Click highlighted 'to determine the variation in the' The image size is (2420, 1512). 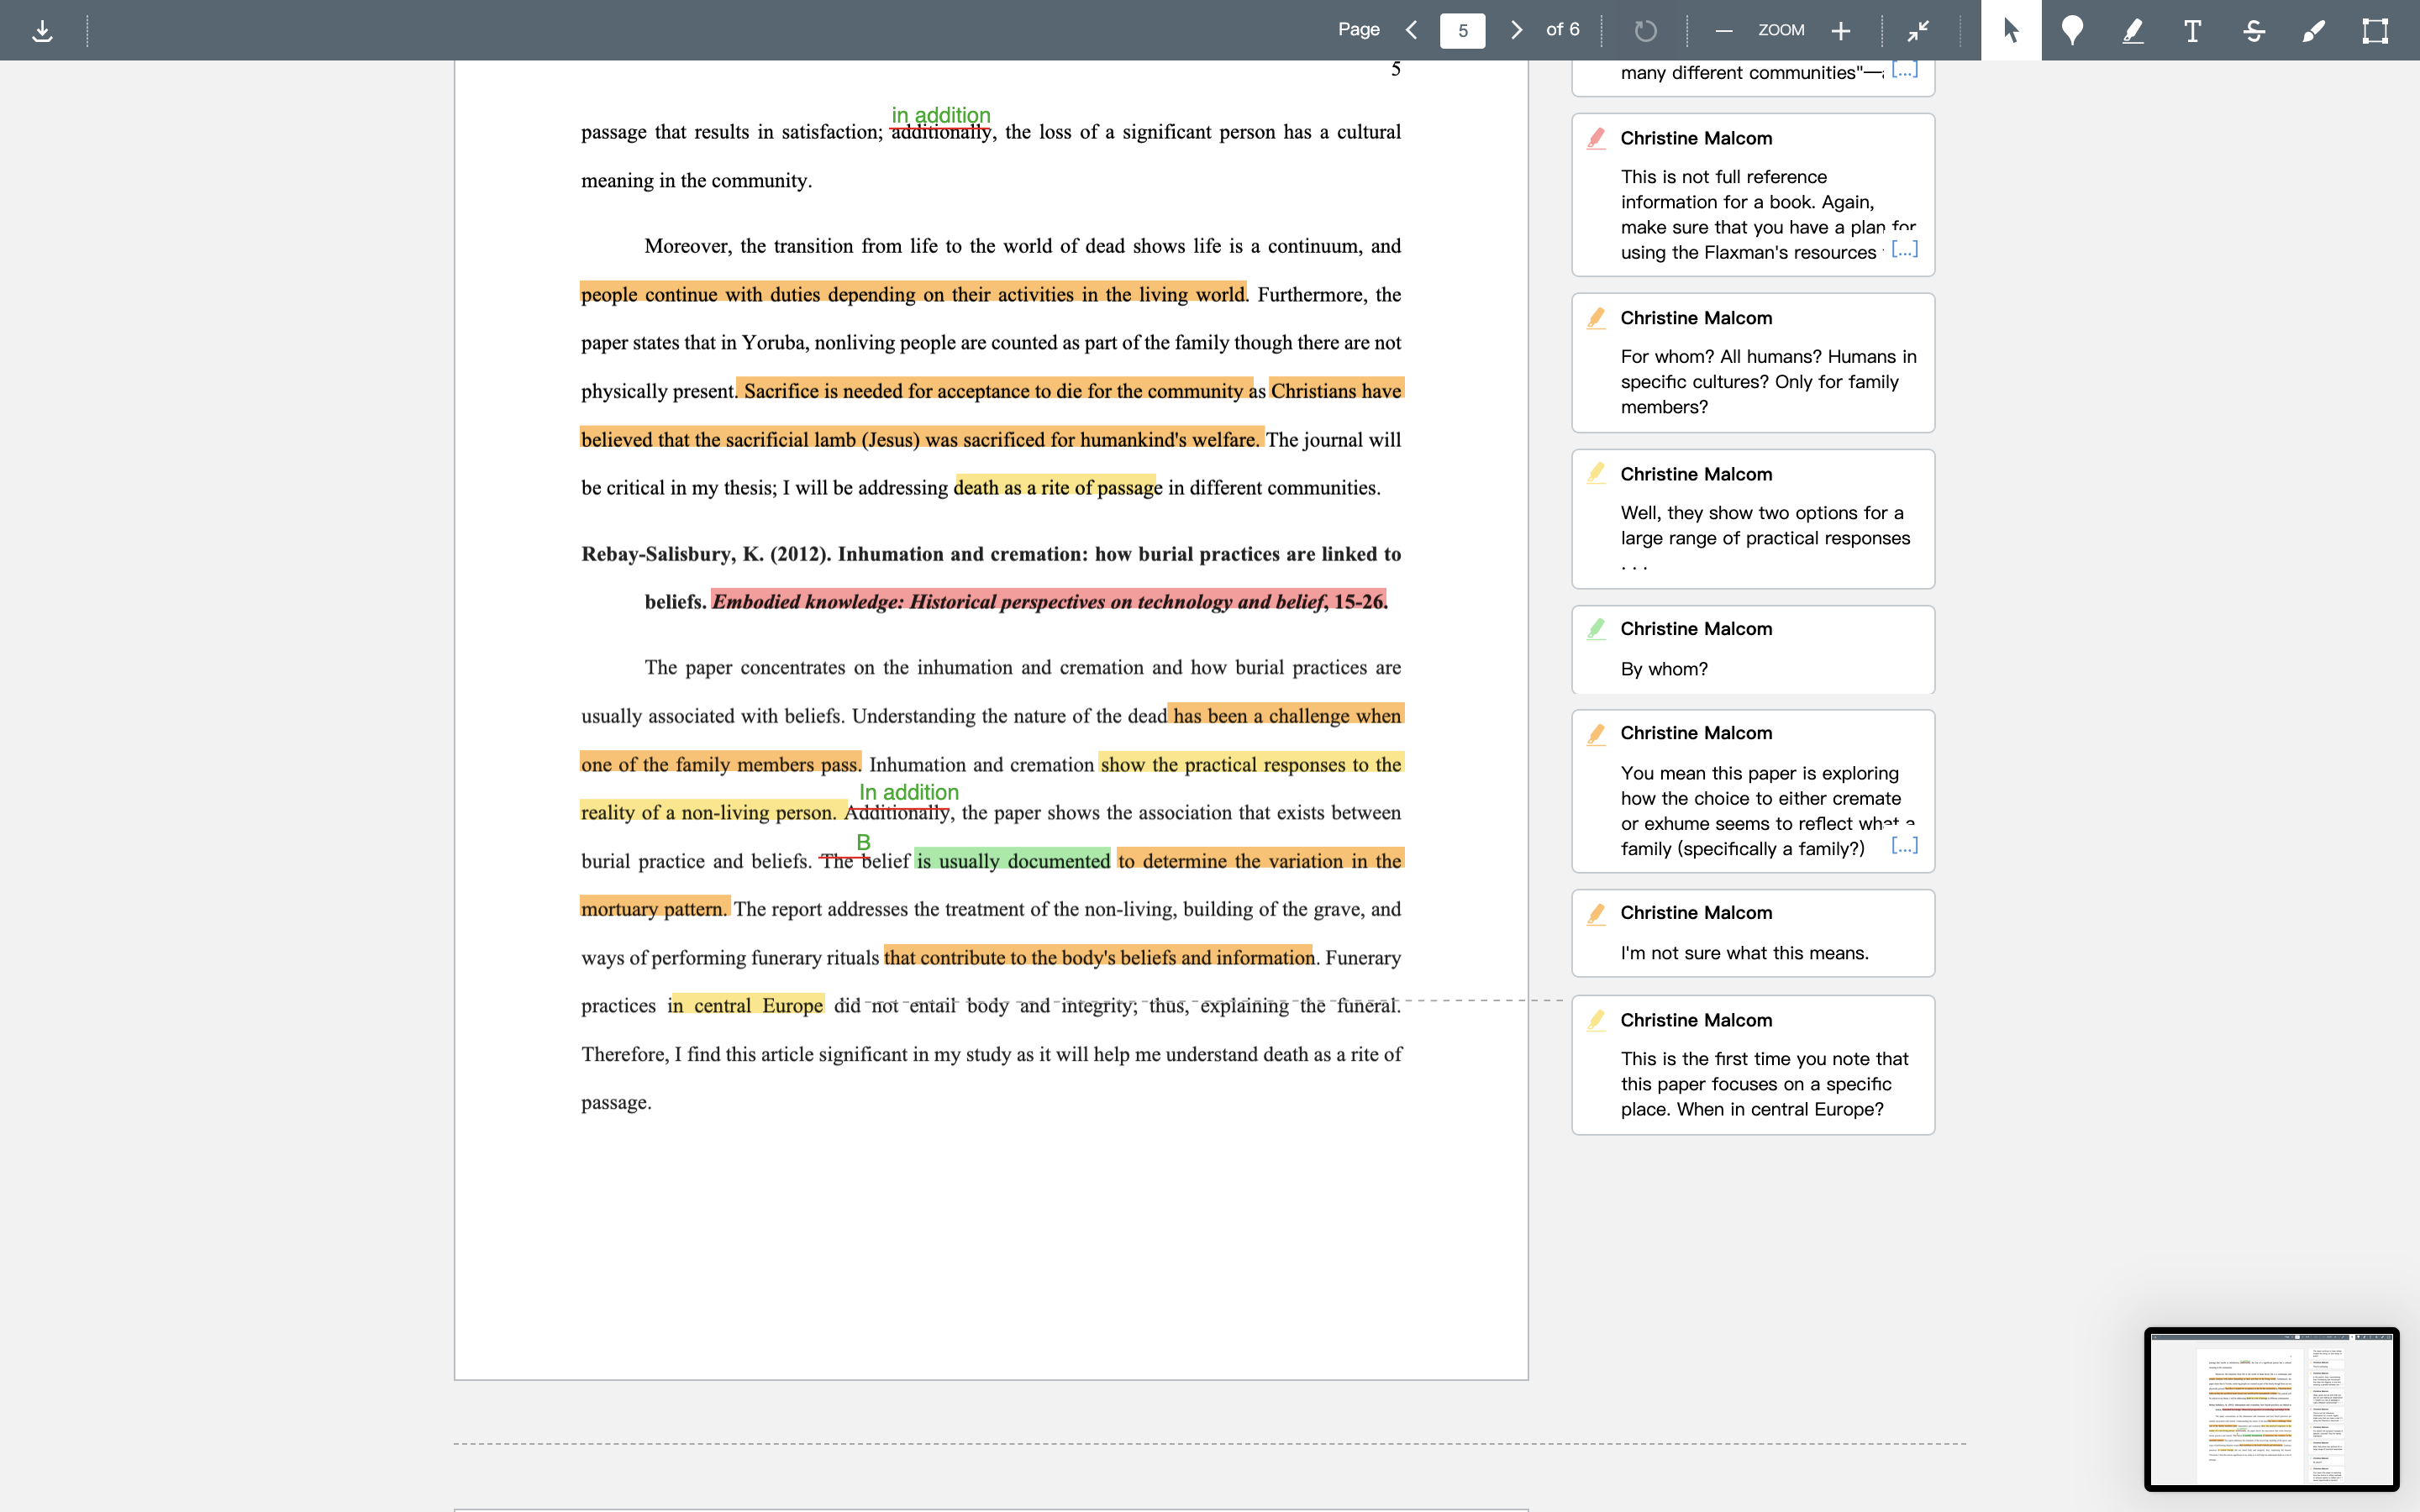(1261, 861)
